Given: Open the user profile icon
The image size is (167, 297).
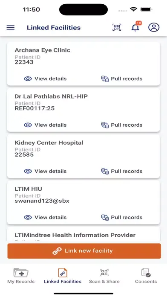Looking at the screenshot, I should coord(154,27).
